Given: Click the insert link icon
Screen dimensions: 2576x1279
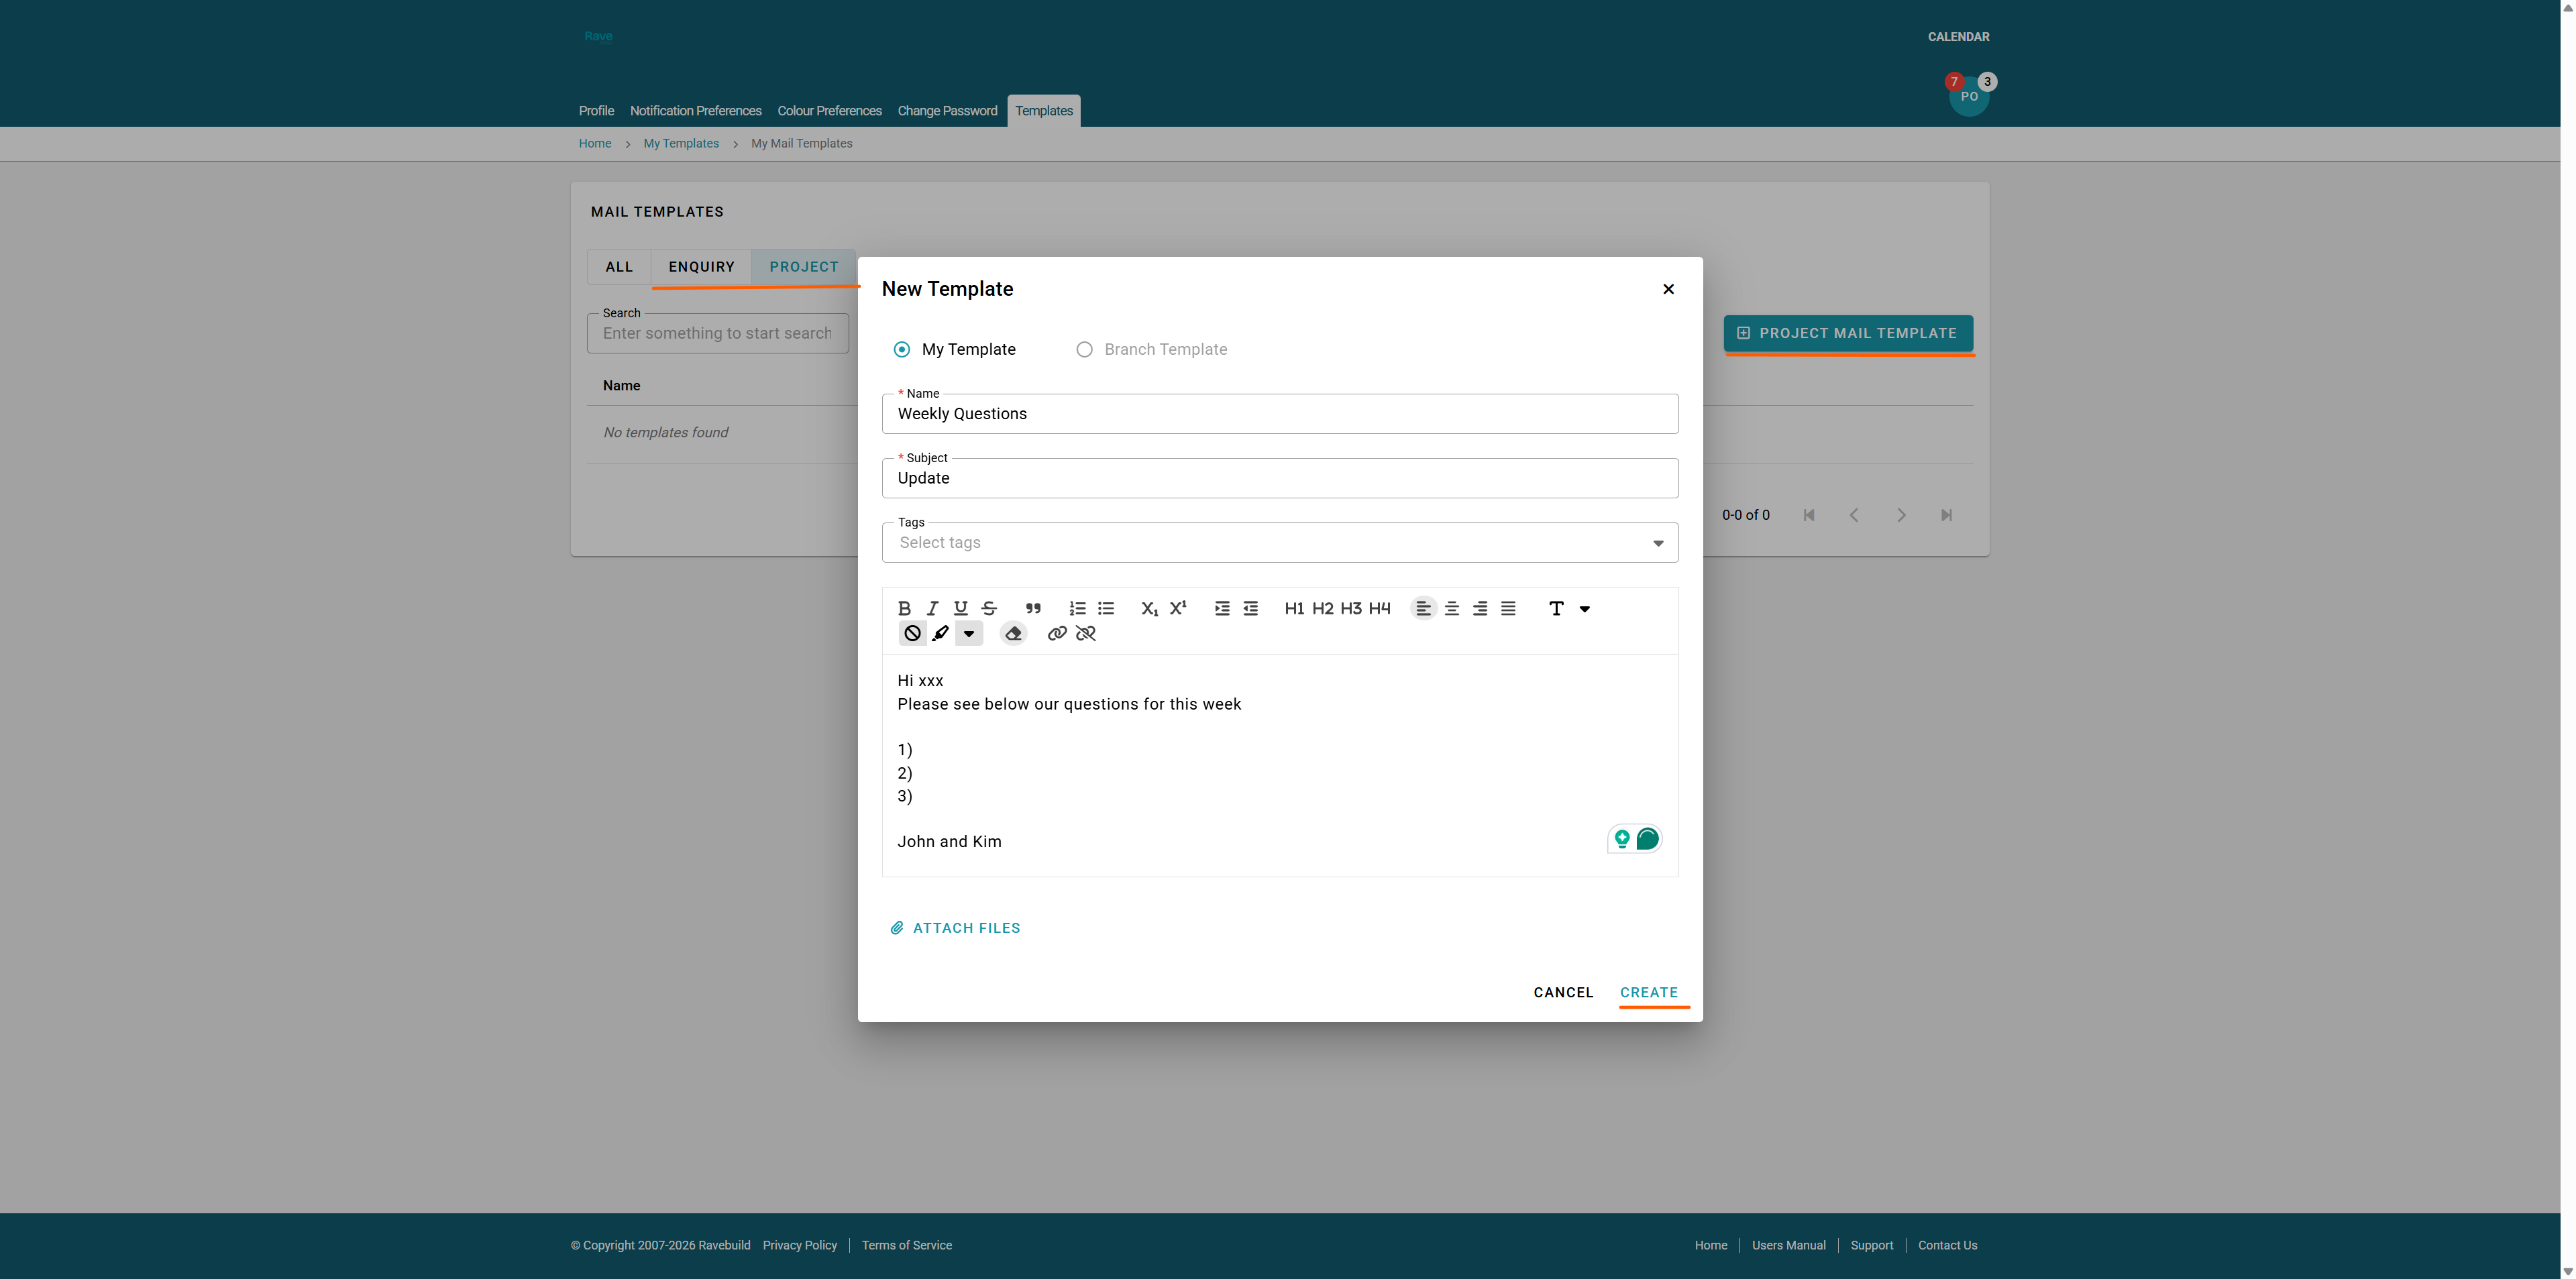Looking at the screenshot, I should click(1057, 634).
